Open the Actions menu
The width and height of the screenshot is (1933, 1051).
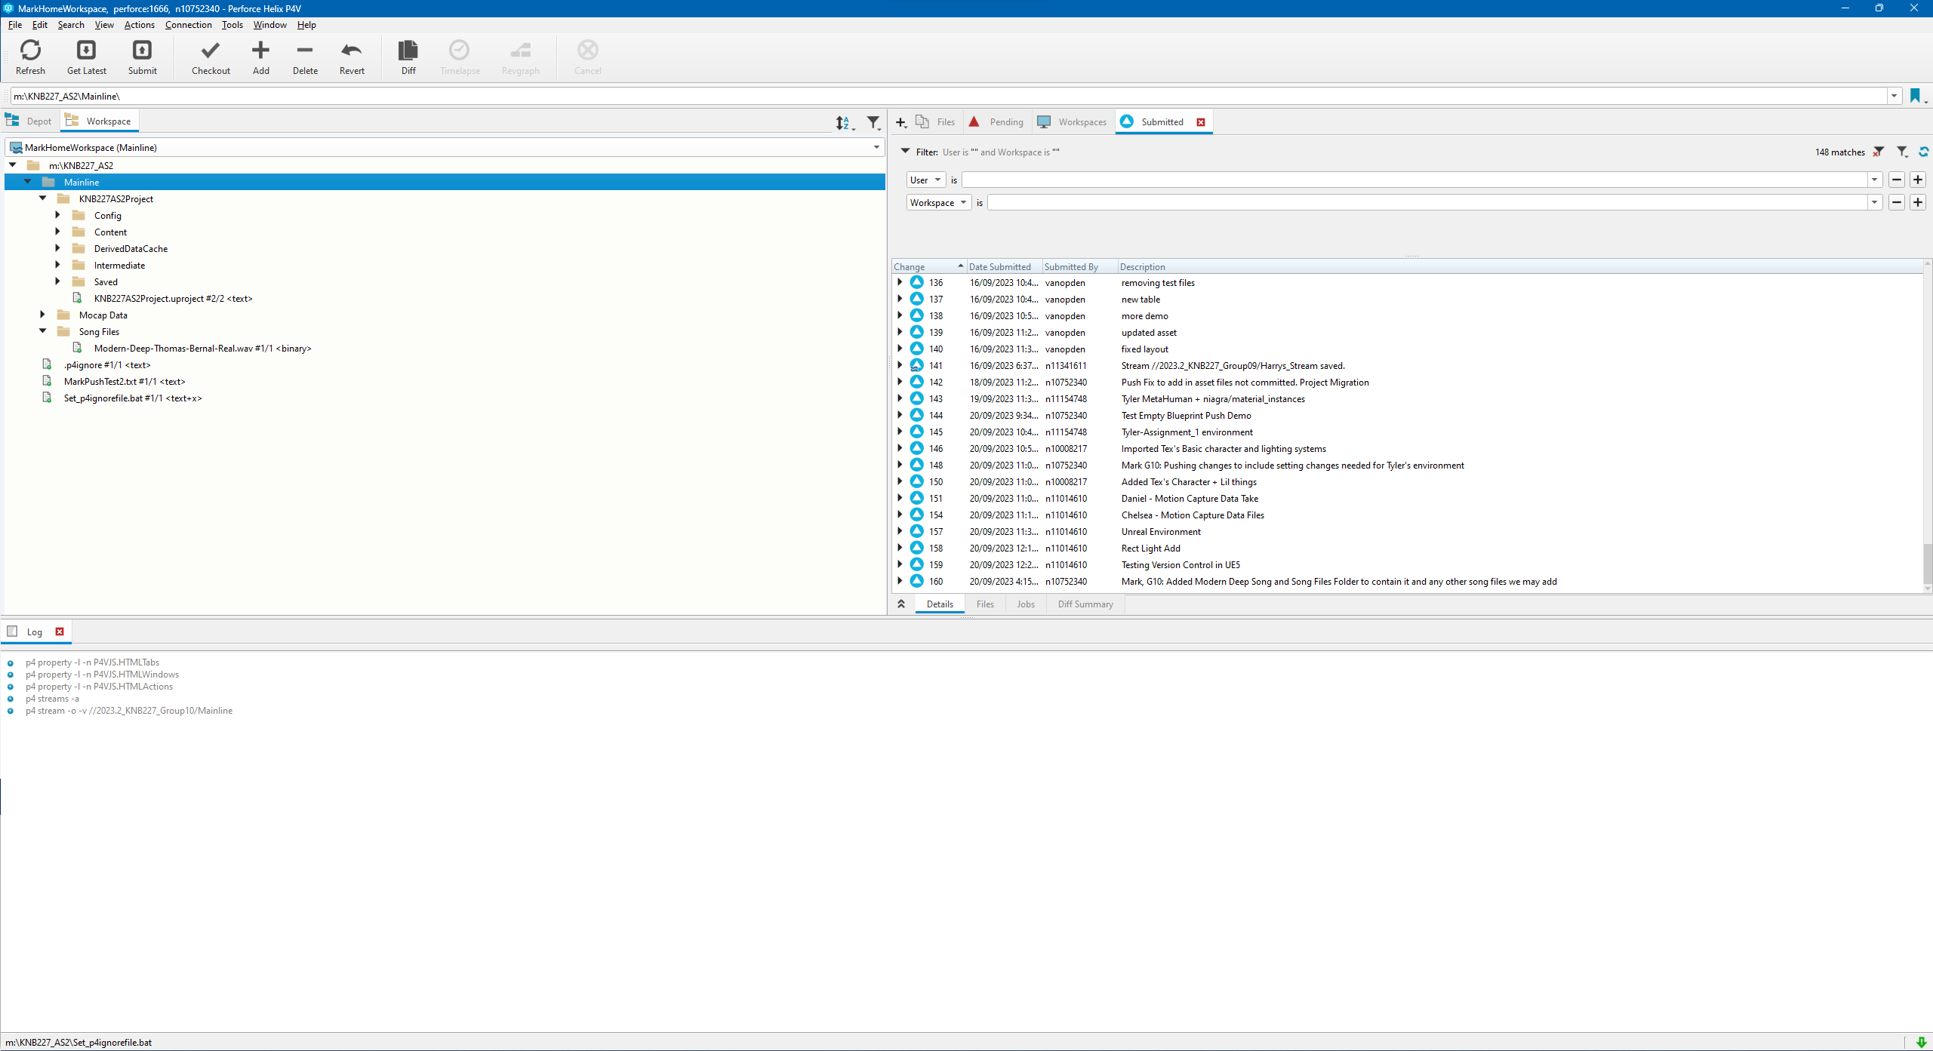(x=140, y=25)
